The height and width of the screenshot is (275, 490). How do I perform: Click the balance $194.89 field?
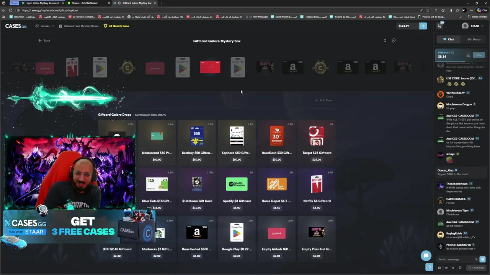407,26
